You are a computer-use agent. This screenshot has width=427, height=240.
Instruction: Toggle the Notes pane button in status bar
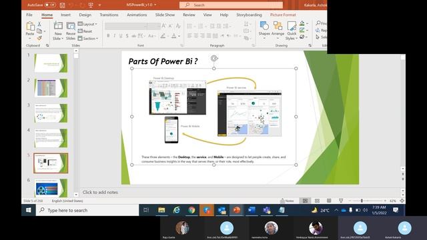click(x=287, y=201)
